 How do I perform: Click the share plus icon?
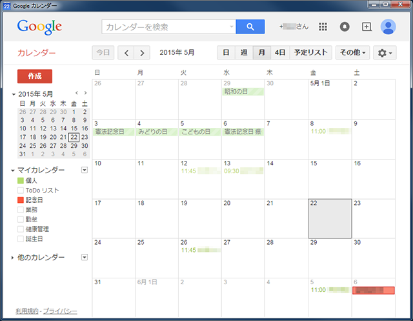pyautogui.click(x=367, y=27)
